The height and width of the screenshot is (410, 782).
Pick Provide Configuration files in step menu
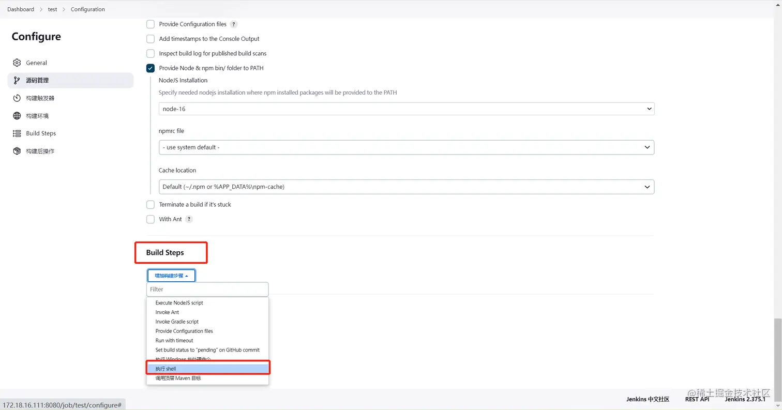[207, 331]
